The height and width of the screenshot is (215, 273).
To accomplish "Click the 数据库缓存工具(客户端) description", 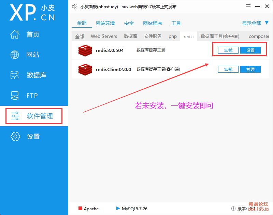I will click(158, 69).
